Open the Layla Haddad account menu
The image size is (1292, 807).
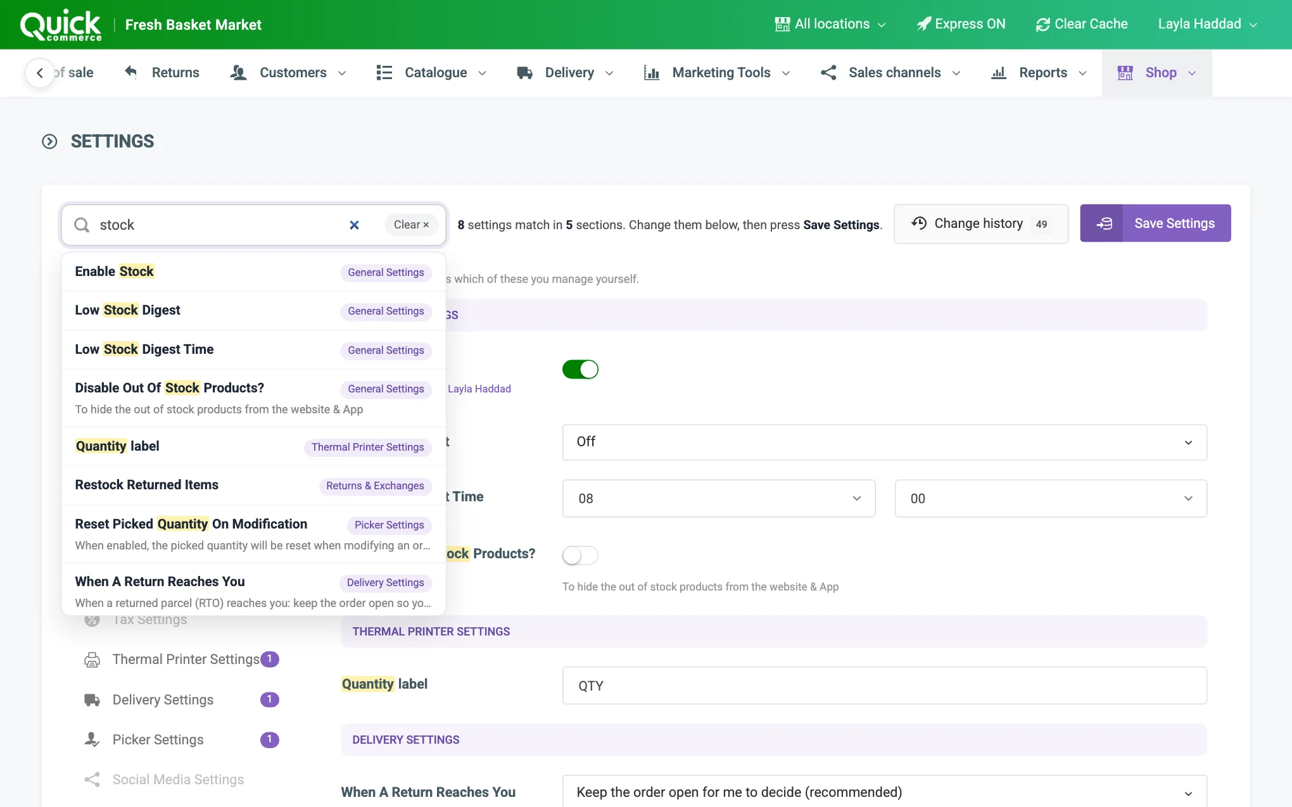[1207, 24]
